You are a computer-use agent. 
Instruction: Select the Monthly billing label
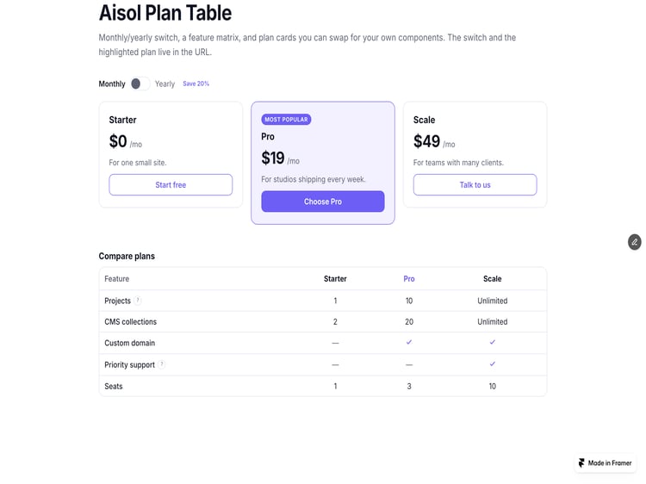pos(112,84)
